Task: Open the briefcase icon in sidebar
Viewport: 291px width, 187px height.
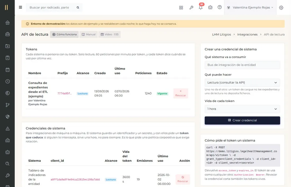Action: 7,34
